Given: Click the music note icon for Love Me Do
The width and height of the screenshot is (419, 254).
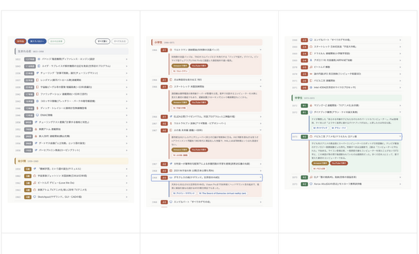Looking at the screenshot, I should (35, 183).
